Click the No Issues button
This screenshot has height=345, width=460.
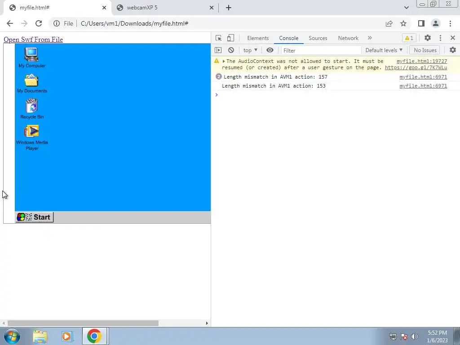[x=425, y=50]
